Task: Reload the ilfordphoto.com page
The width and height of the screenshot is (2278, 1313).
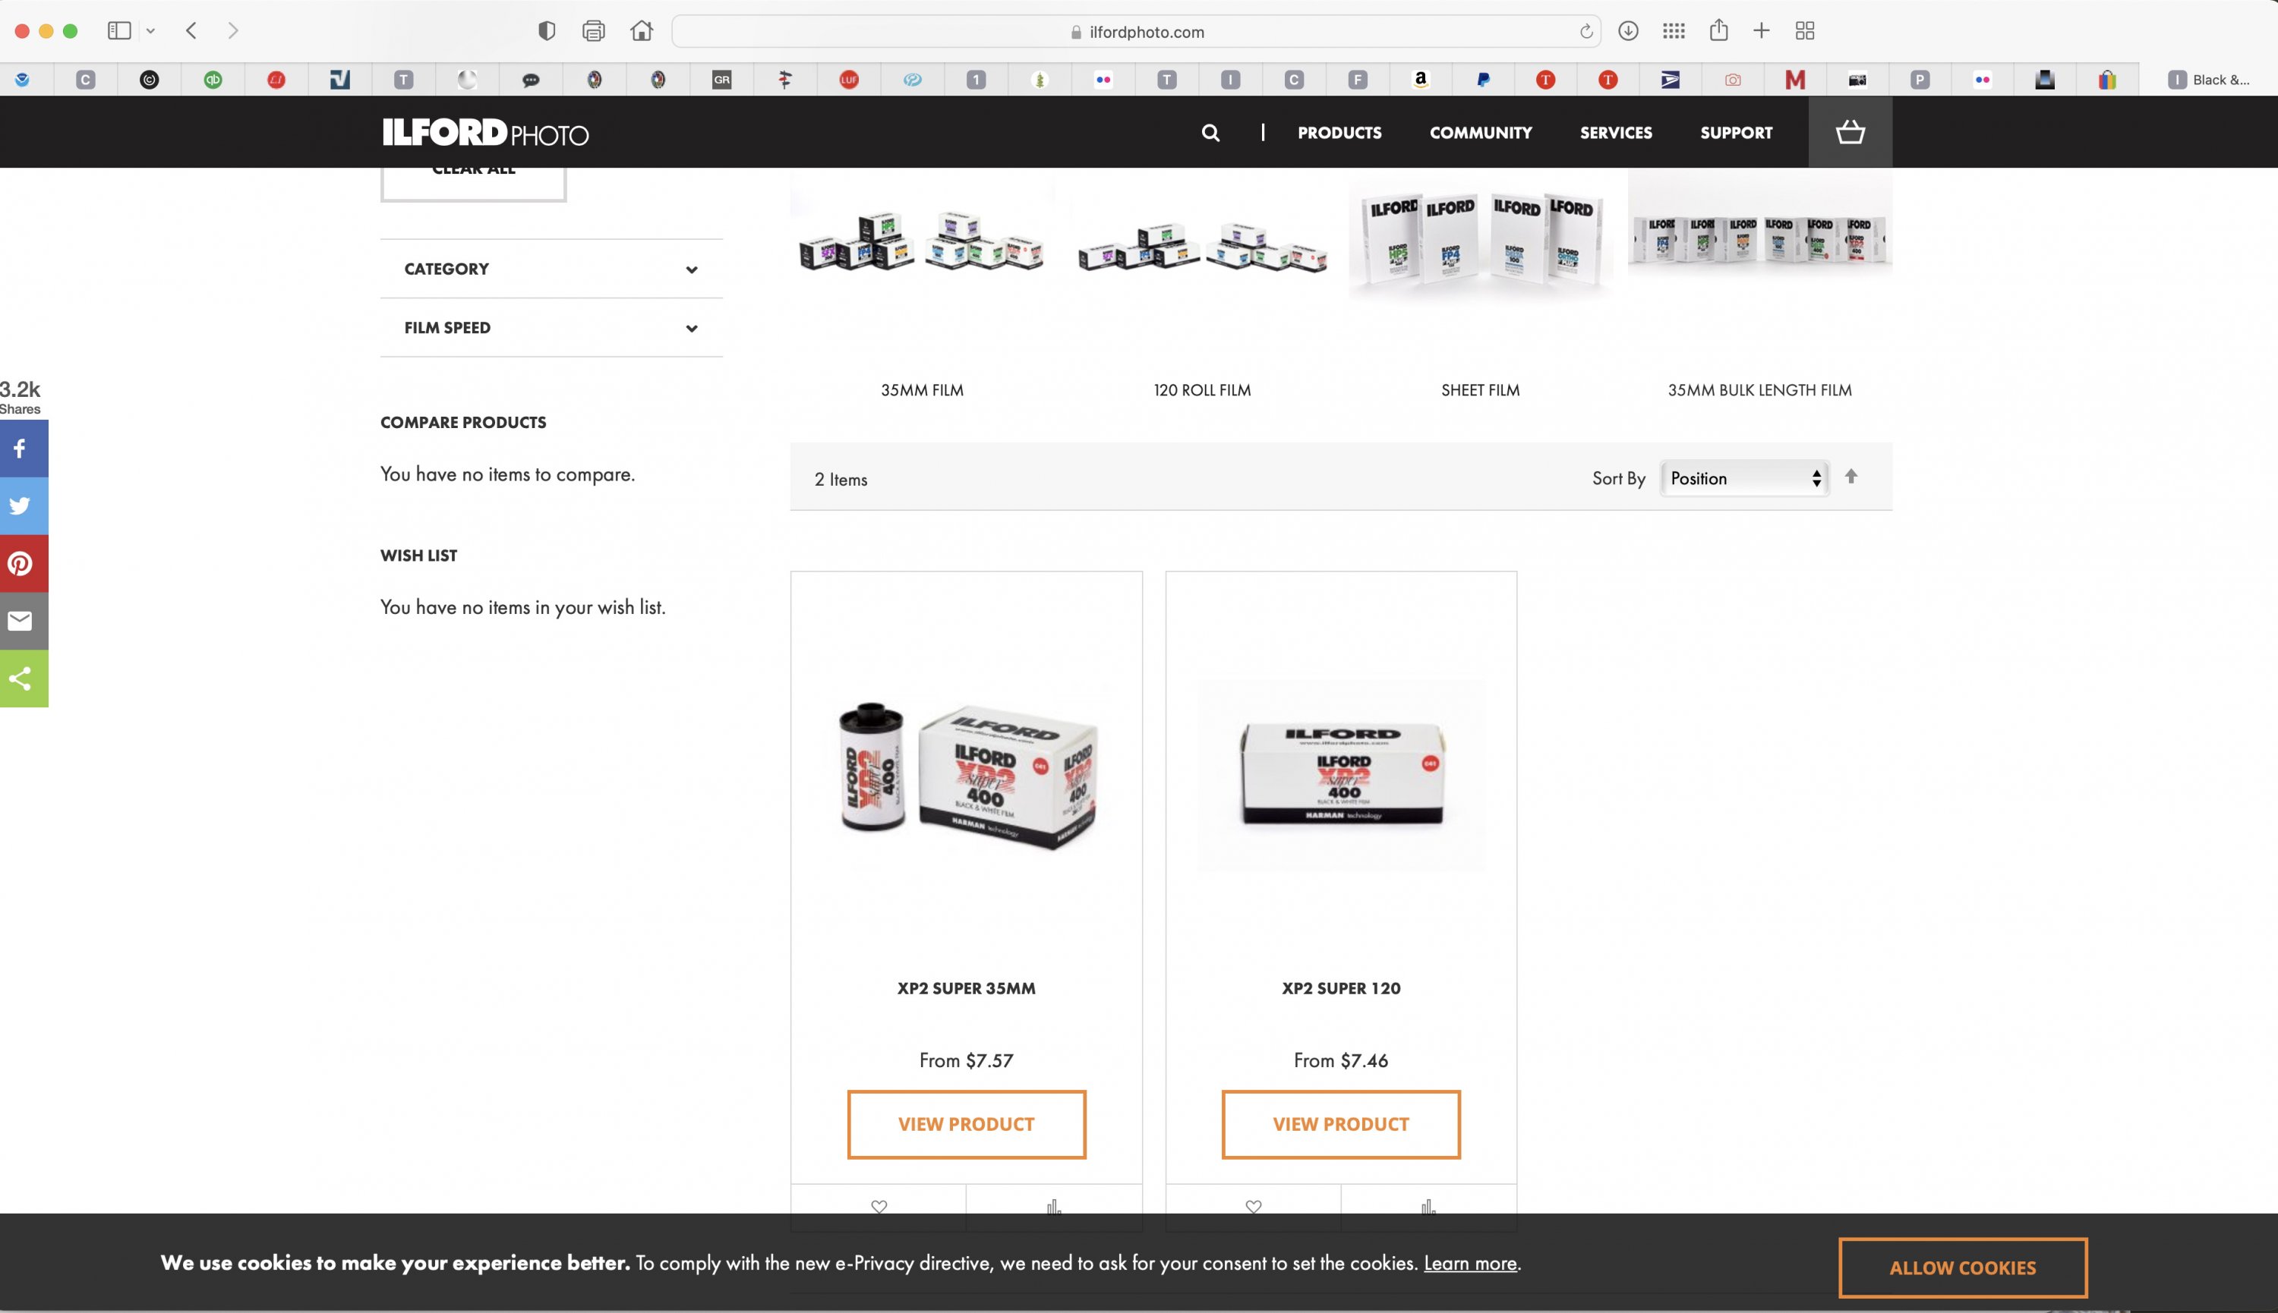Action: point(1586,32)
